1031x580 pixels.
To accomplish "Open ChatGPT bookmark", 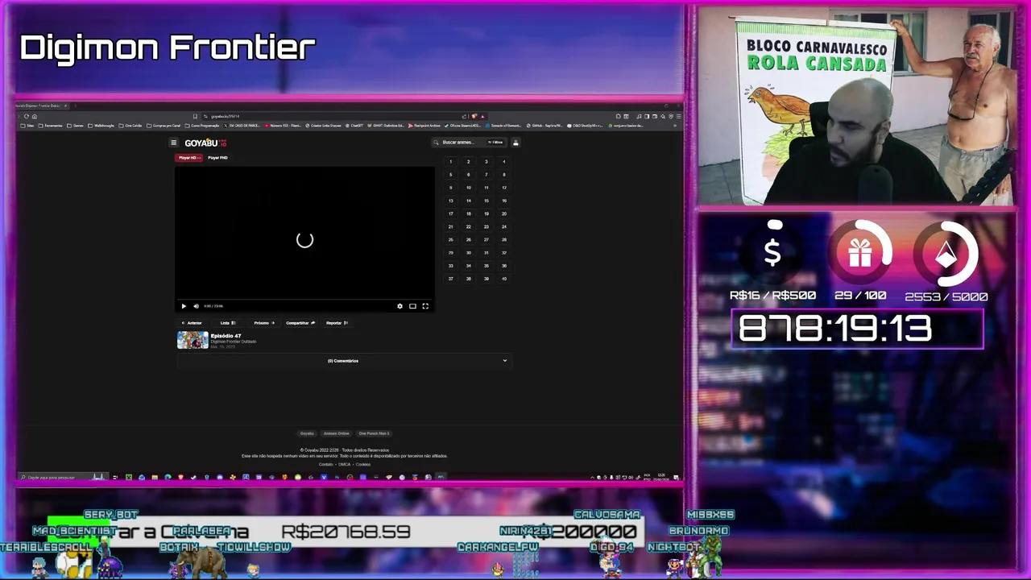I will point(354,126).
